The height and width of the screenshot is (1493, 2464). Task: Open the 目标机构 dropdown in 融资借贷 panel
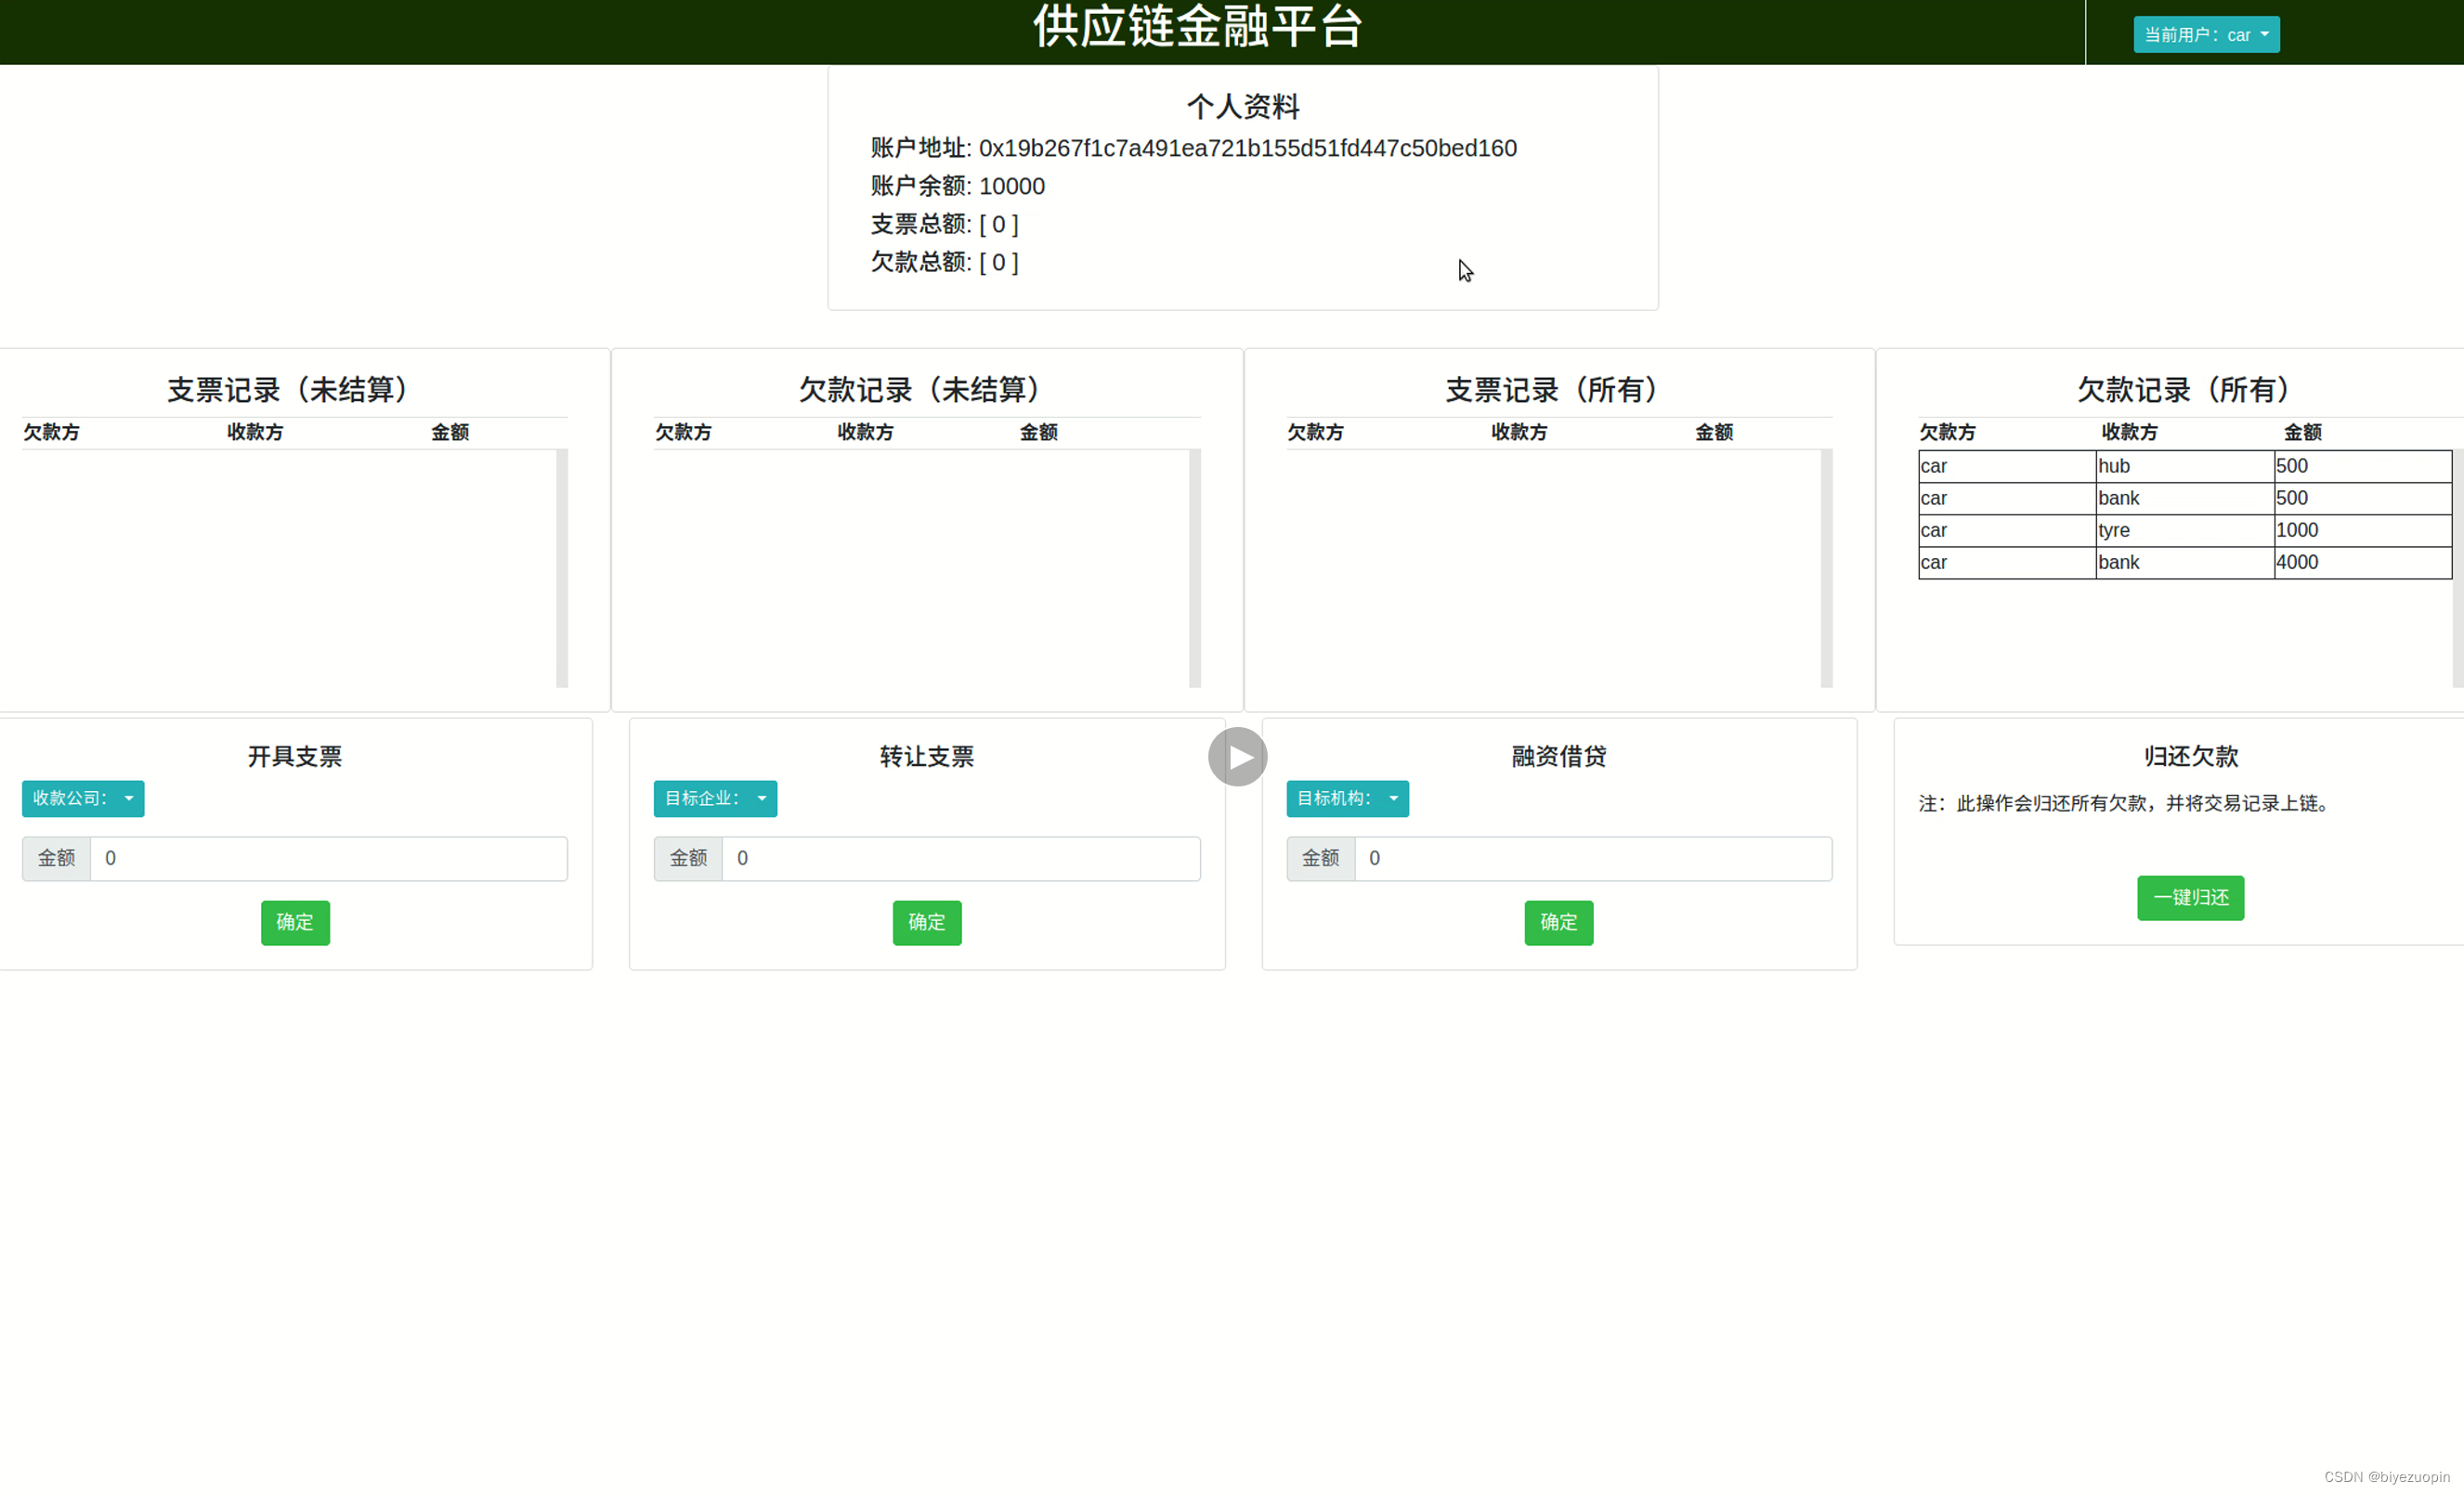coord(1346,798)
